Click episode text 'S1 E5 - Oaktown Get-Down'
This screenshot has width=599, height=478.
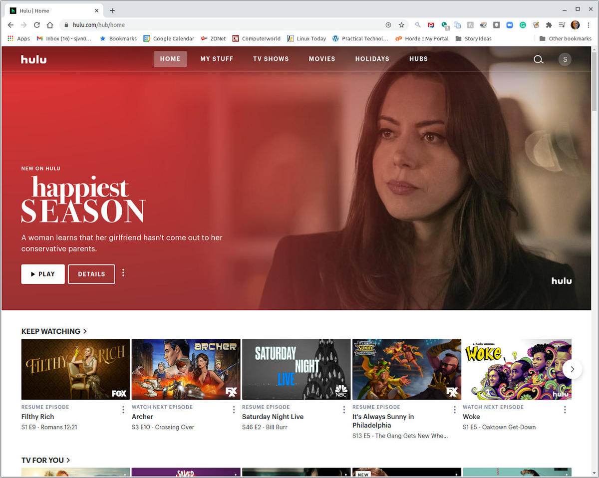(x=499, y=427)
